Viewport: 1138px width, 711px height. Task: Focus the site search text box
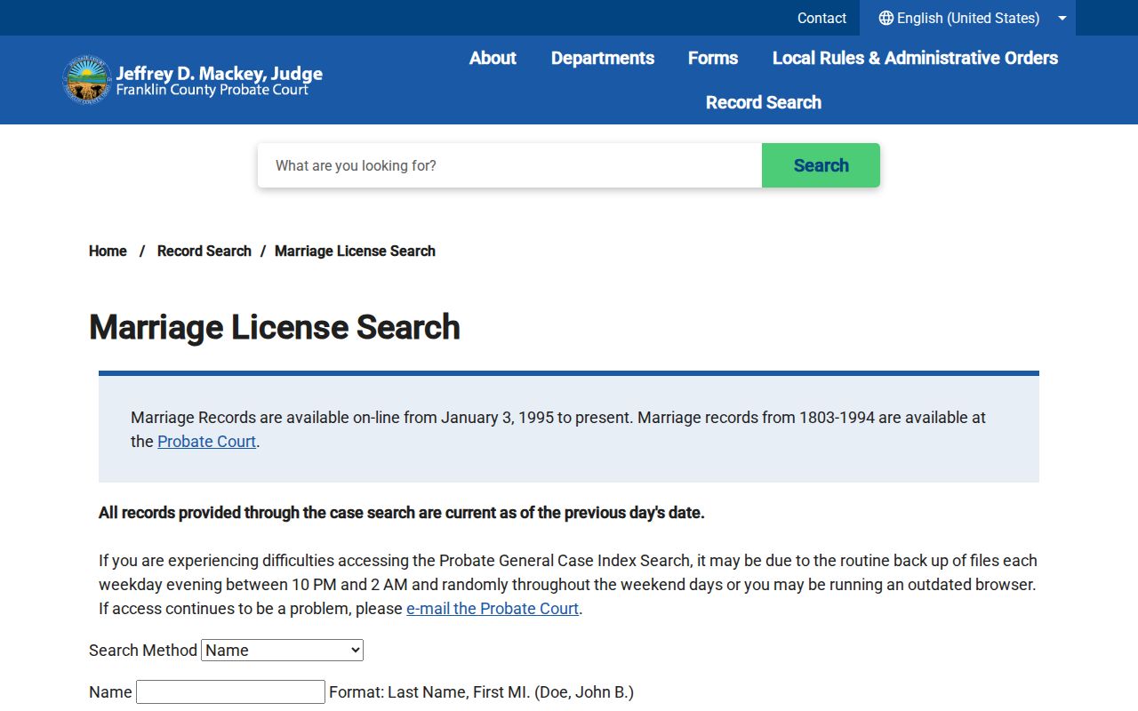pyautogui.click(x=509, y=165)
